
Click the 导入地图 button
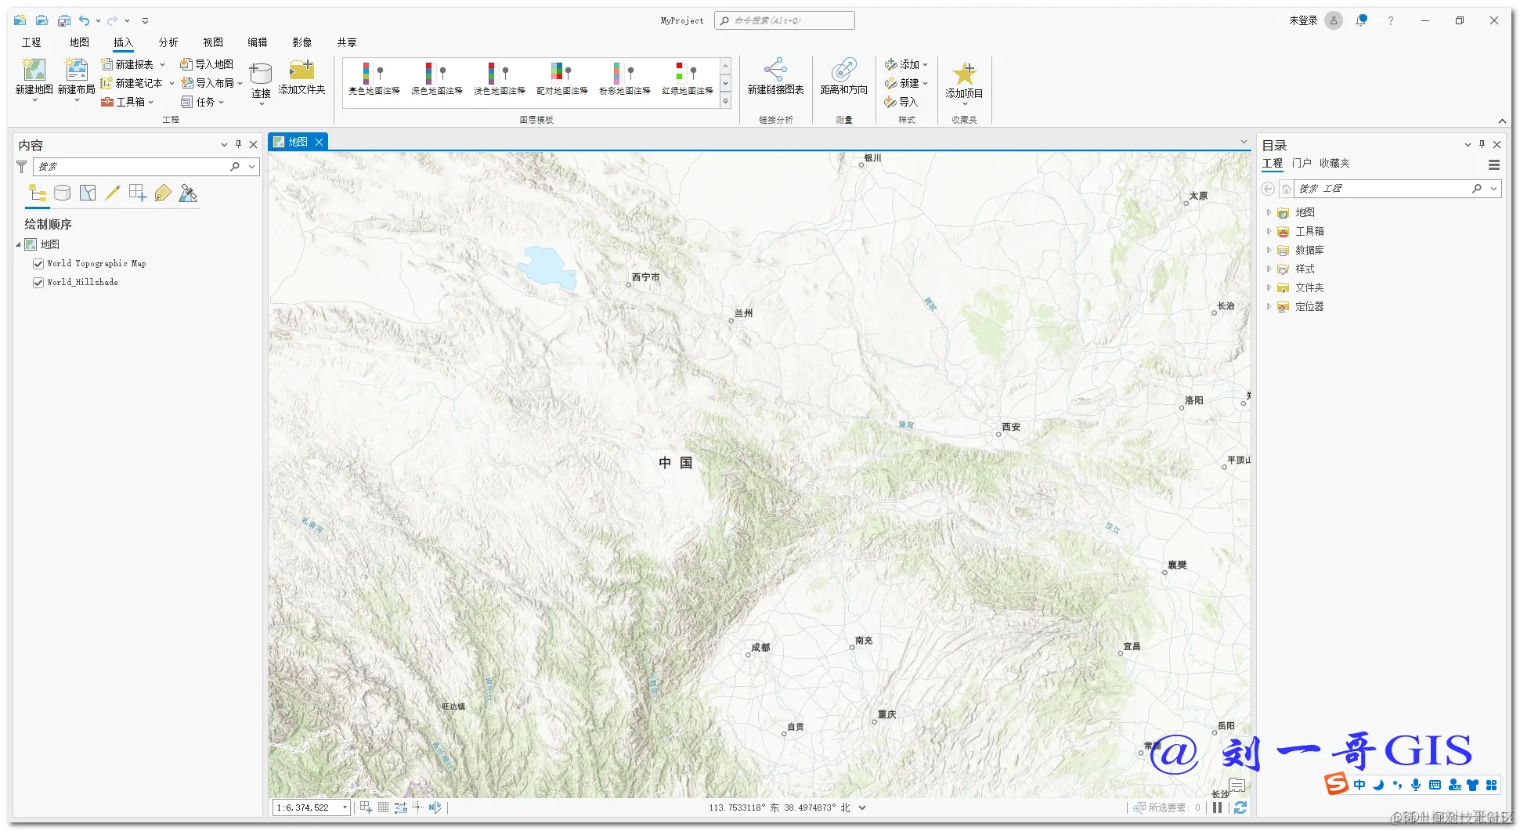pyautogui.click(x=207, y=64)
